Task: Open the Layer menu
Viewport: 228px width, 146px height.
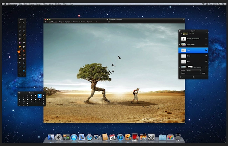Action: (38, 4)
